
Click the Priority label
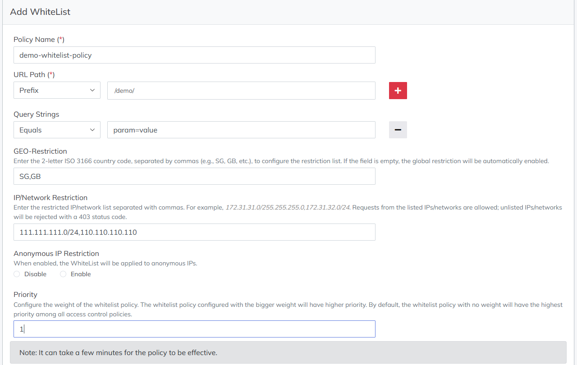(25, 295)
